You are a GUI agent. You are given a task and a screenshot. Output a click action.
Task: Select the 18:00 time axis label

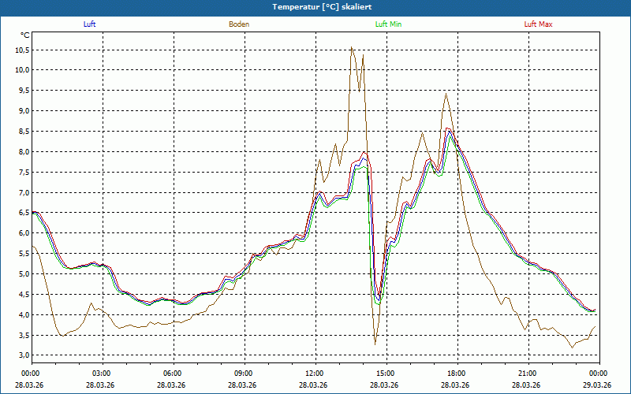click(x=457, y=374)
